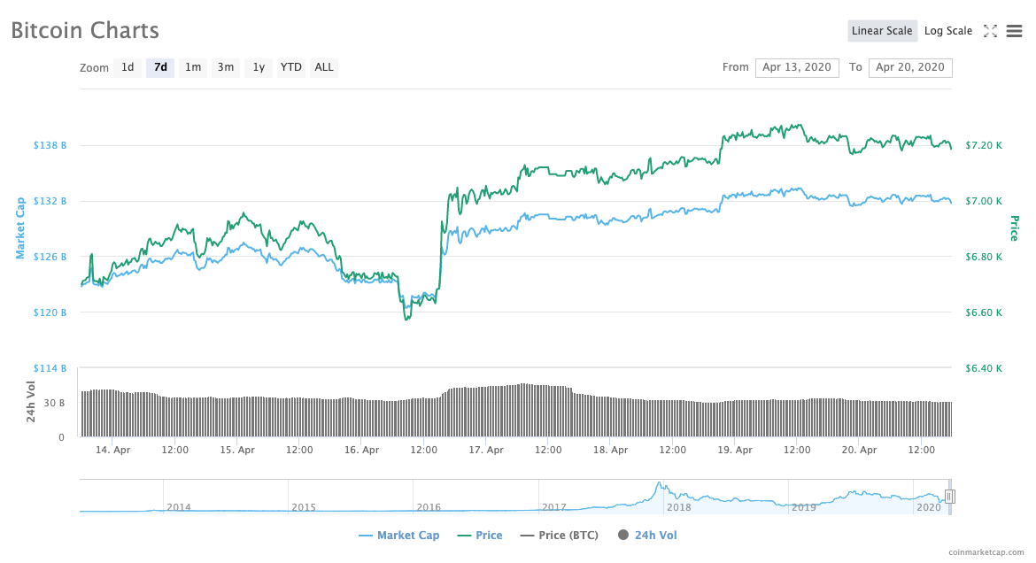Image resolution: width=1036 pixels, height=563 pixels.
Task: Switch to Log Scale
Action: pyautogui.click(x=948, y=31)
